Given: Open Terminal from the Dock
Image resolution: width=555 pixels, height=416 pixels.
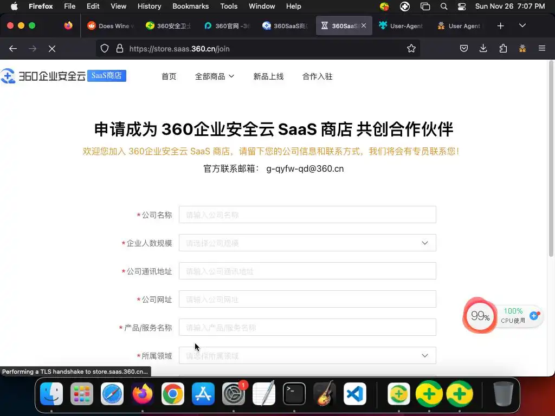Looking at the screenshot, I should click(x=294, y=393).
